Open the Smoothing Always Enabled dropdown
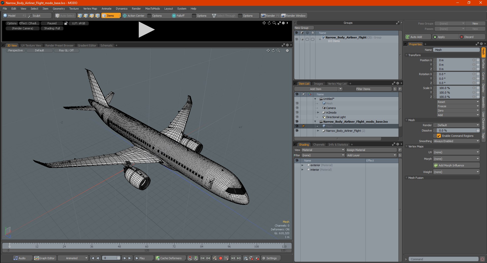Image resolution: width=487 pixels, height=263 pixels. 456,141
